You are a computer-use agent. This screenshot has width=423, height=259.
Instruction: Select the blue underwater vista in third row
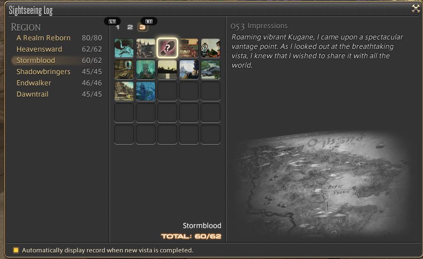[x=146, y=91]
